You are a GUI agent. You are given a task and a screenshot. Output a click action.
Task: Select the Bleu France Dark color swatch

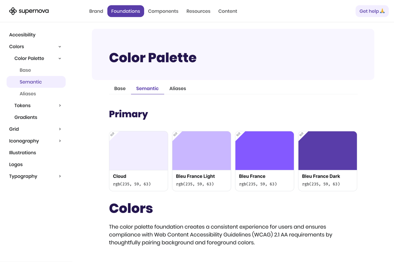[x=327, y=150]
